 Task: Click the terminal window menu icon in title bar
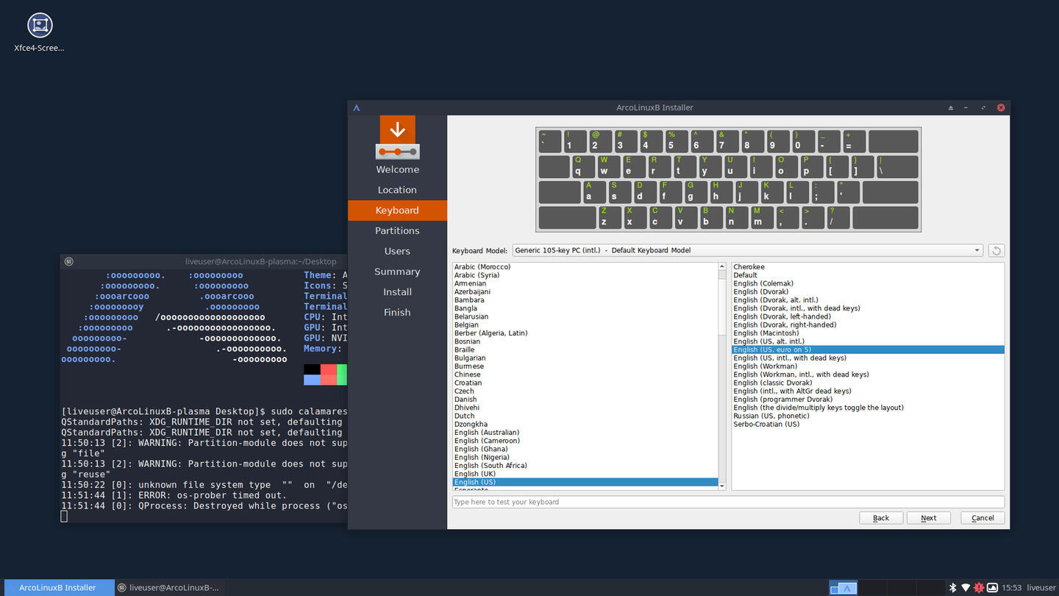pyautogui.click(x=68, y=261)
